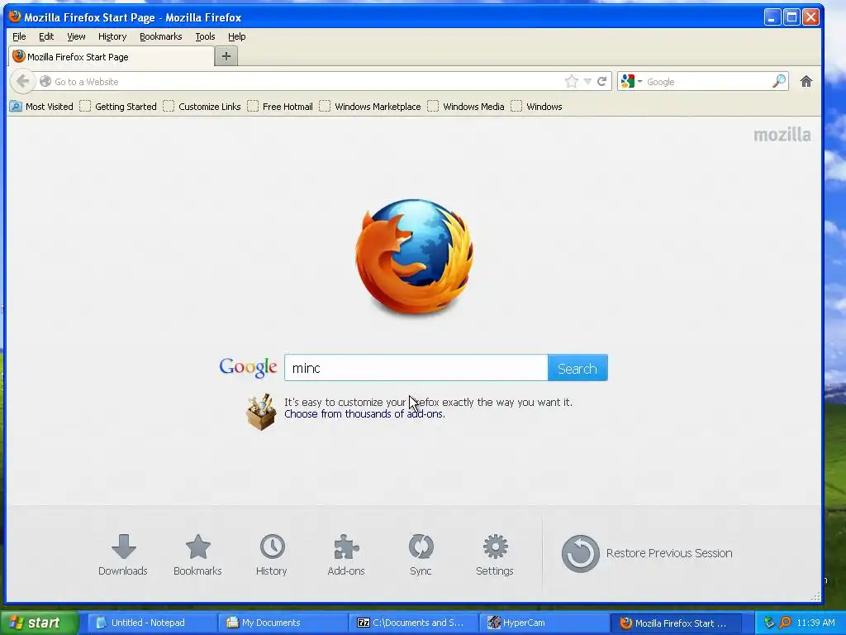Image resolution: width=846 pixels, height=635 pixels.
Task: Click the Mozilla Firefox Start taskbar button
Action: [677, 623]
